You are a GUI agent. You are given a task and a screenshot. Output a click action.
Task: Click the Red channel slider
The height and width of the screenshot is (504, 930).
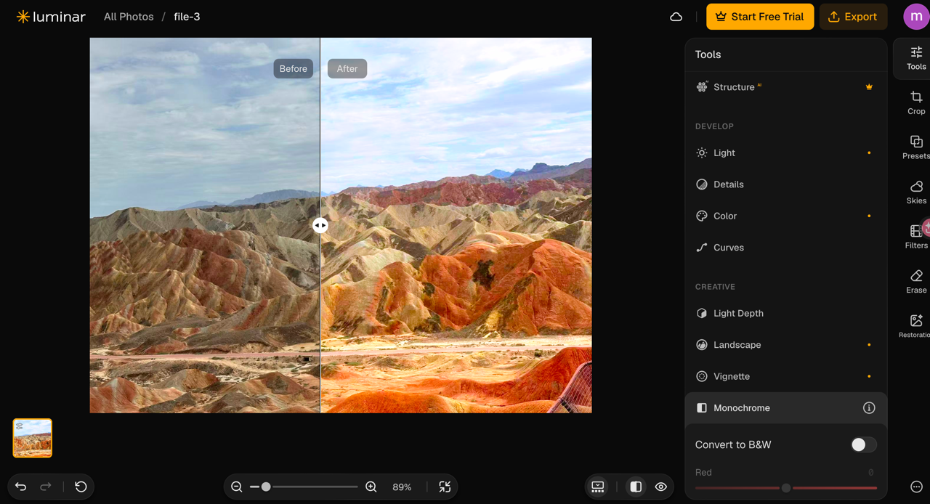click(786, 488)
